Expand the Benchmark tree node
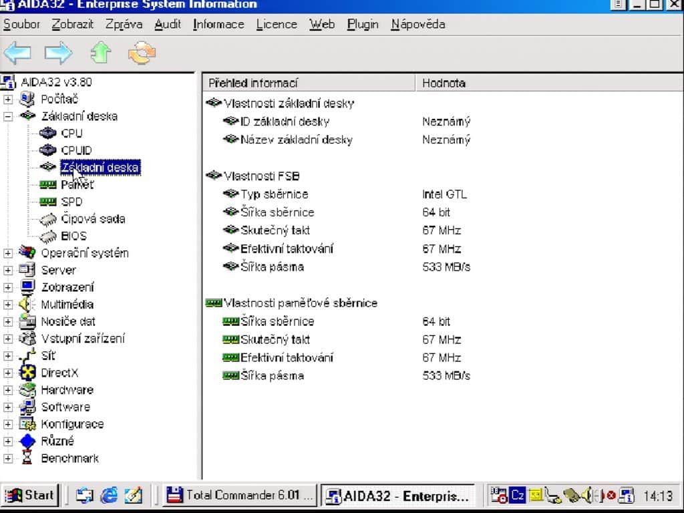The width and height of the screenshot is (684, 513). click(8, 458)
